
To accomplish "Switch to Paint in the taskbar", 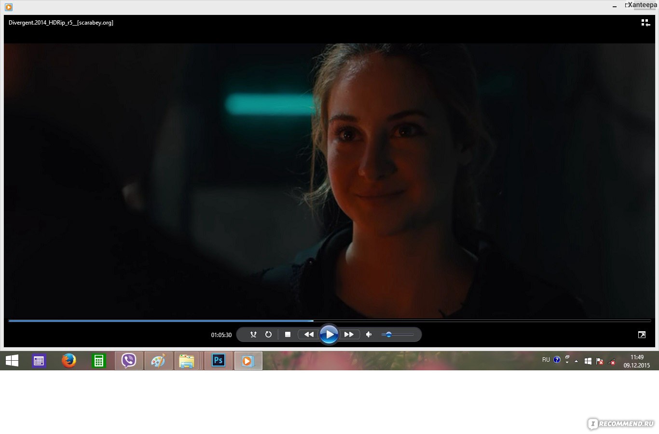I will click(x=159, y=361).
